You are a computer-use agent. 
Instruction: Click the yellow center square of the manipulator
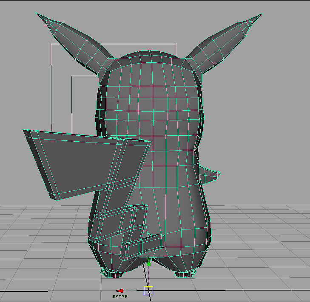[148, 291]
